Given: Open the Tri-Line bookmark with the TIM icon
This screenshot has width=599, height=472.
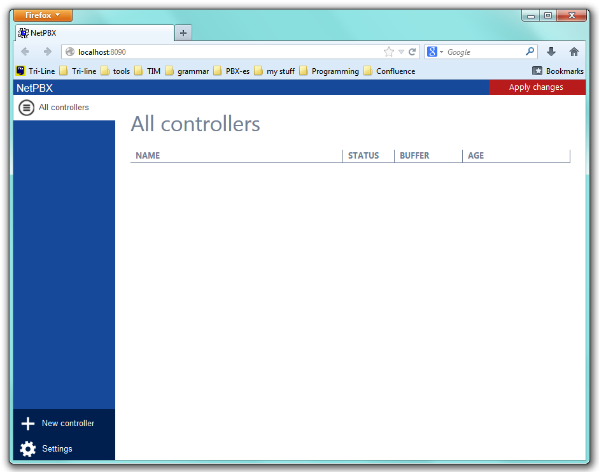Looking at the screenshot, I should pyautogui.click(x=36, y=71).
